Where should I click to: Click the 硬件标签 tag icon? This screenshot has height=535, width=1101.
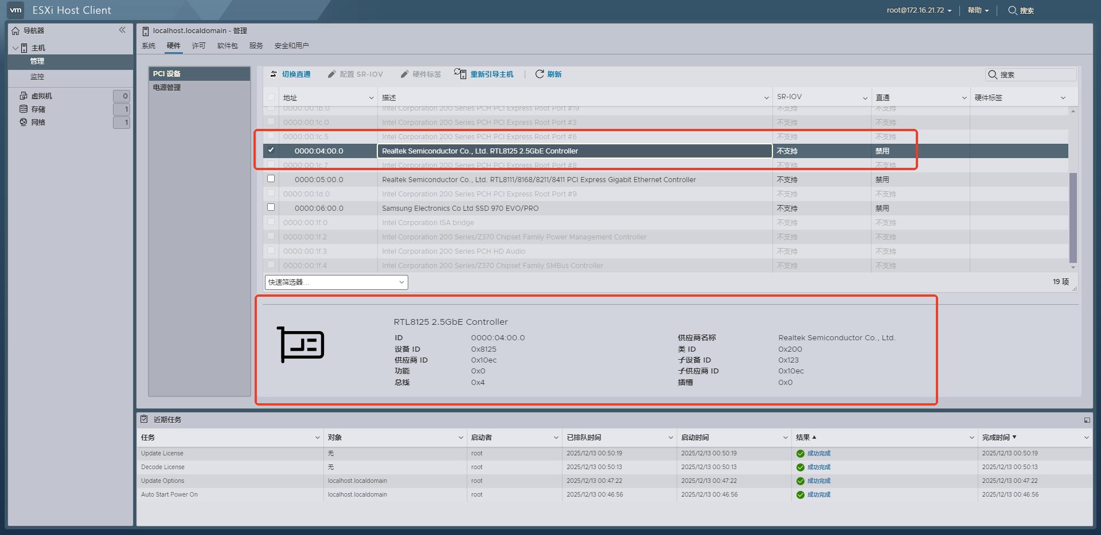(405, 74)
